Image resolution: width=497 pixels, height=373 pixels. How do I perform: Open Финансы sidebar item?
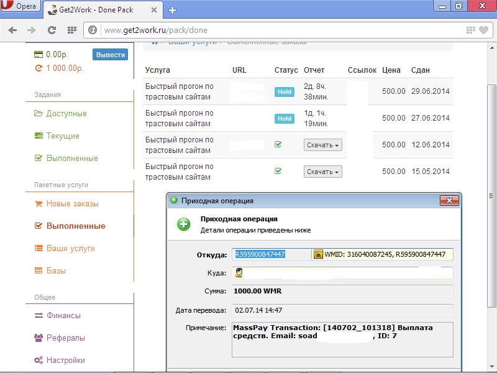[x=63, y=316]
